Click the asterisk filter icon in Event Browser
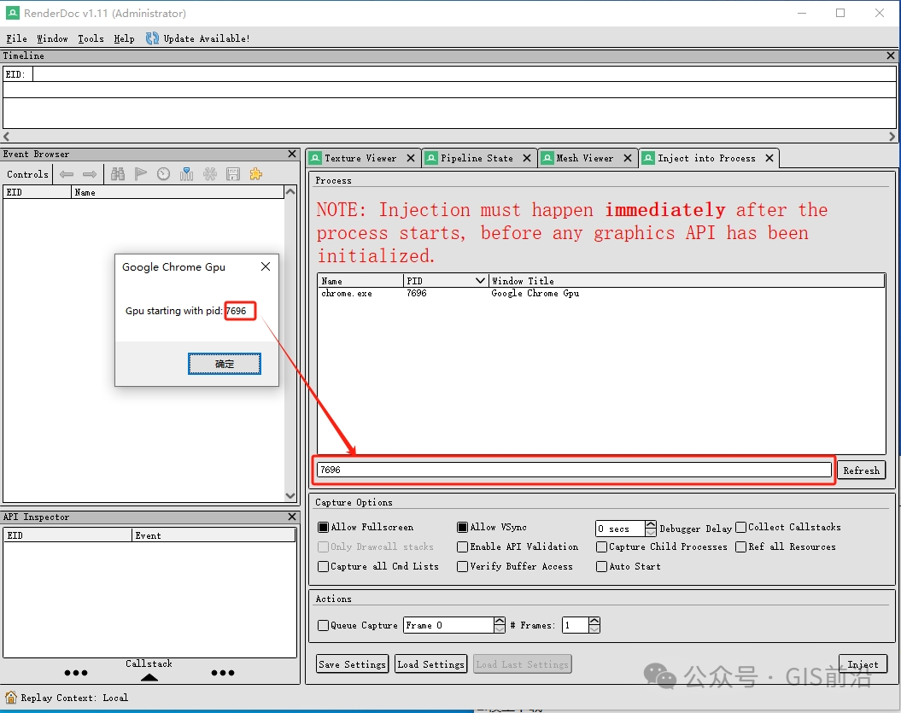901x713 pixels. 210,174
